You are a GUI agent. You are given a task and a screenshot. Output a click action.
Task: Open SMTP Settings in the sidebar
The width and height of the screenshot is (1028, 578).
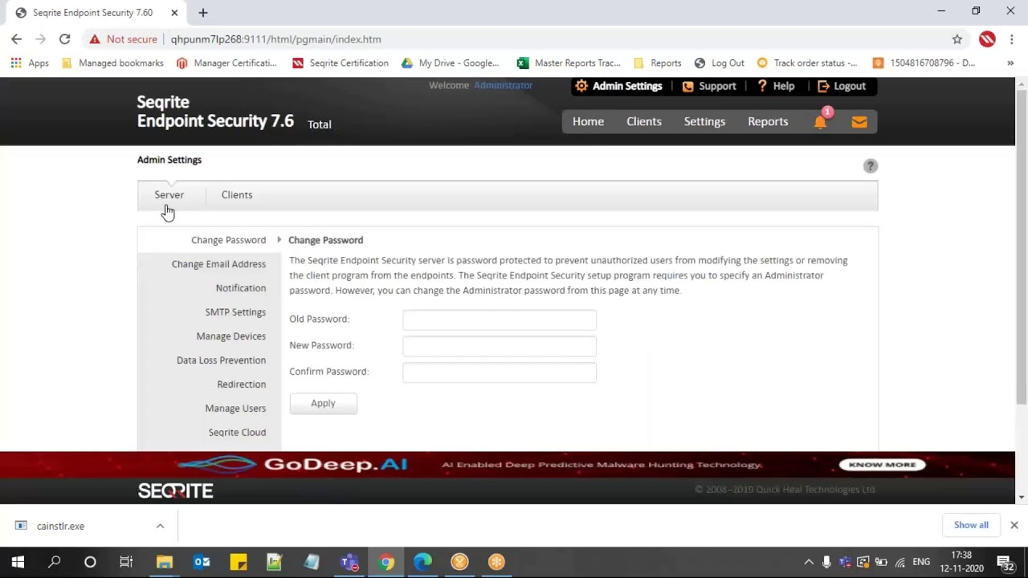(235, 312)
